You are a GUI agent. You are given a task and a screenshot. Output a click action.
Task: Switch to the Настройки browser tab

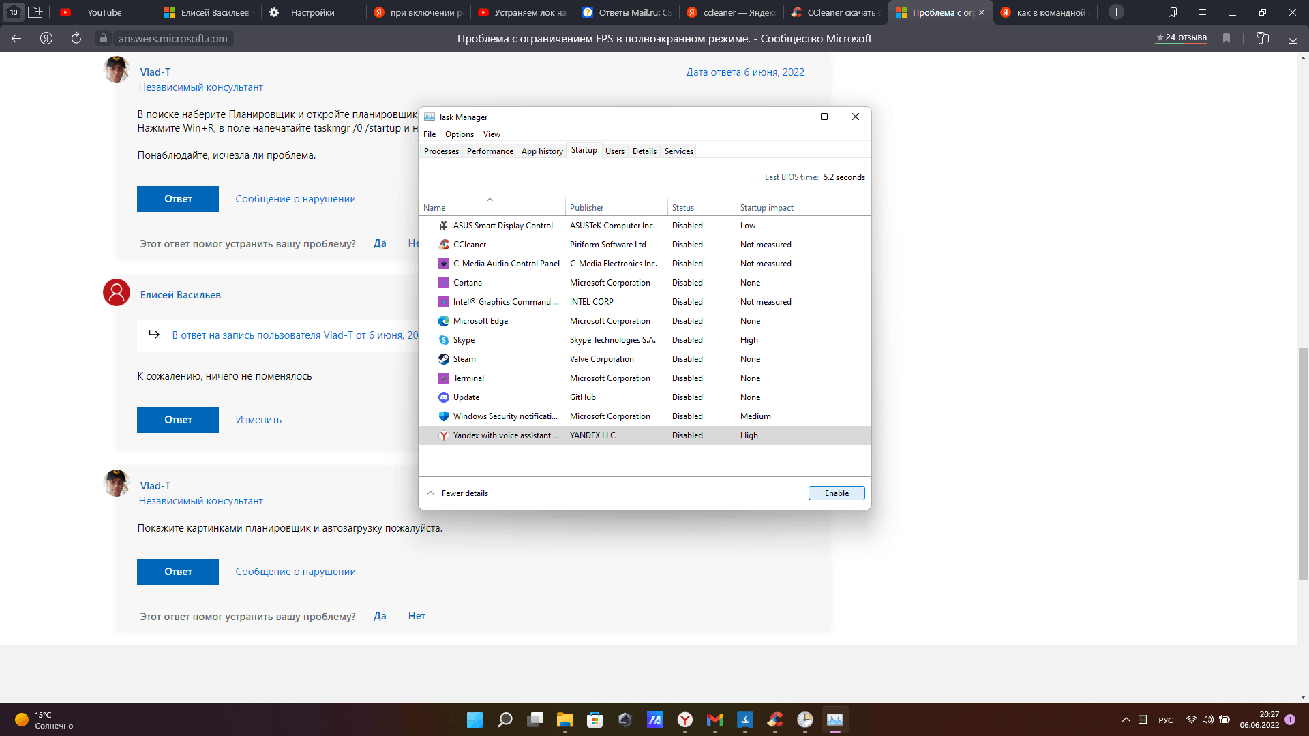pyautogui.click(x=312, y=12)
